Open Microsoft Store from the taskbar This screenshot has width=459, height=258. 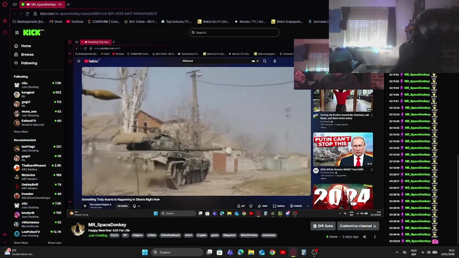(x=219, y=252)
